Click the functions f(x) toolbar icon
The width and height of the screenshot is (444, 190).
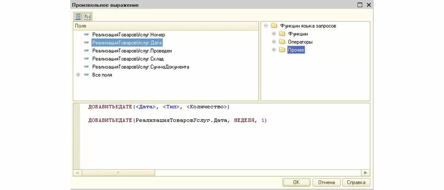coord(88,16)
